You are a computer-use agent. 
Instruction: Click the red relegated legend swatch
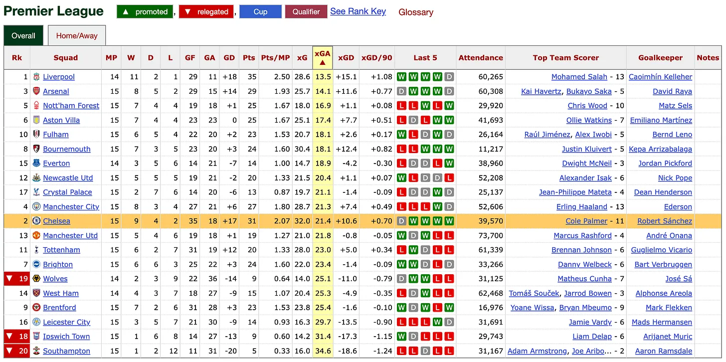point(206,12)
